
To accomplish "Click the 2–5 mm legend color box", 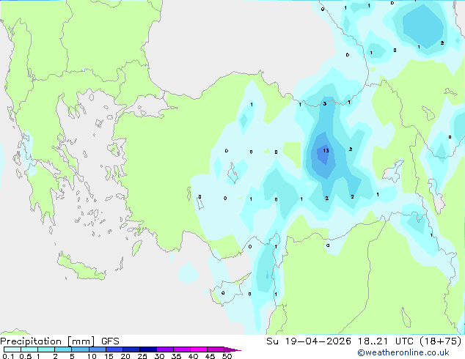I will (x=63, y=349).
